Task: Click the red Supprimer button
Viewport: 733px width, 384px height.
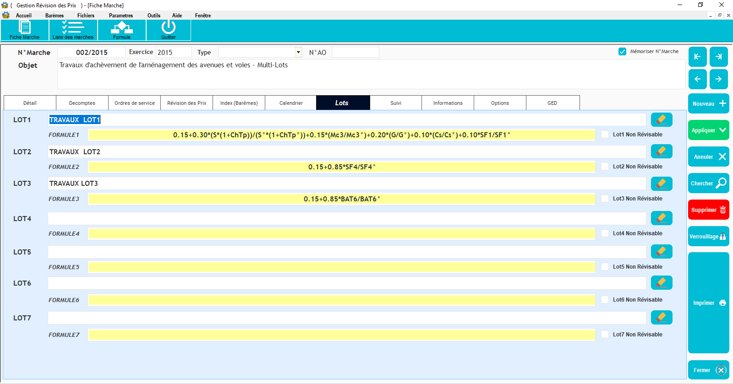Action: coord(708,210)
